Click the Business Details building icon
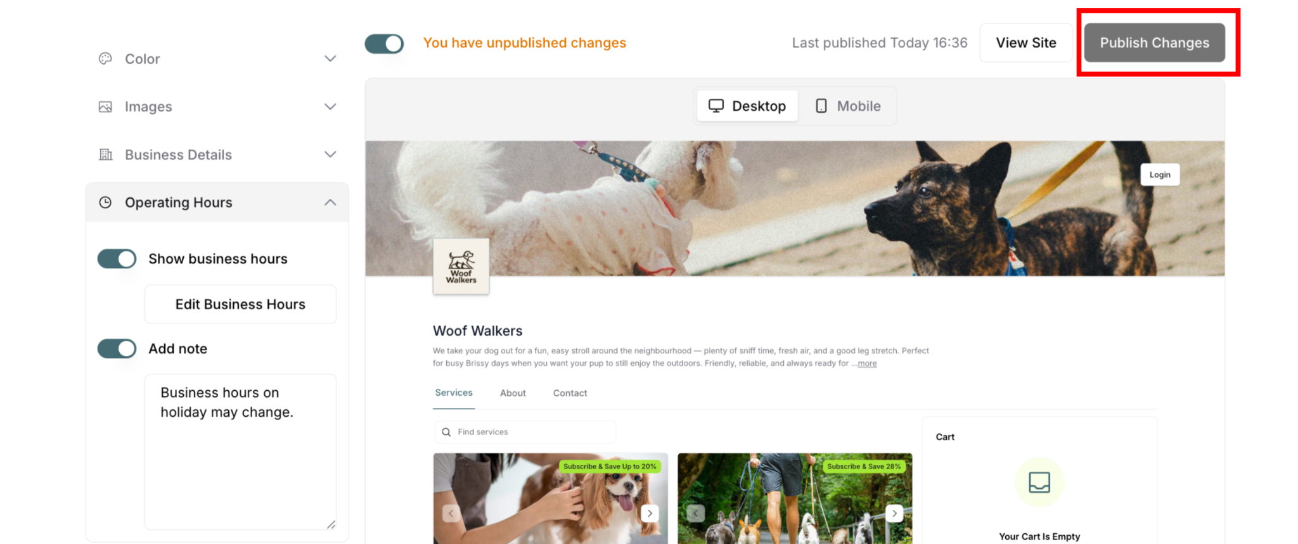The height and width of the screenshot is (544, 1298). (x=105, y=155)
